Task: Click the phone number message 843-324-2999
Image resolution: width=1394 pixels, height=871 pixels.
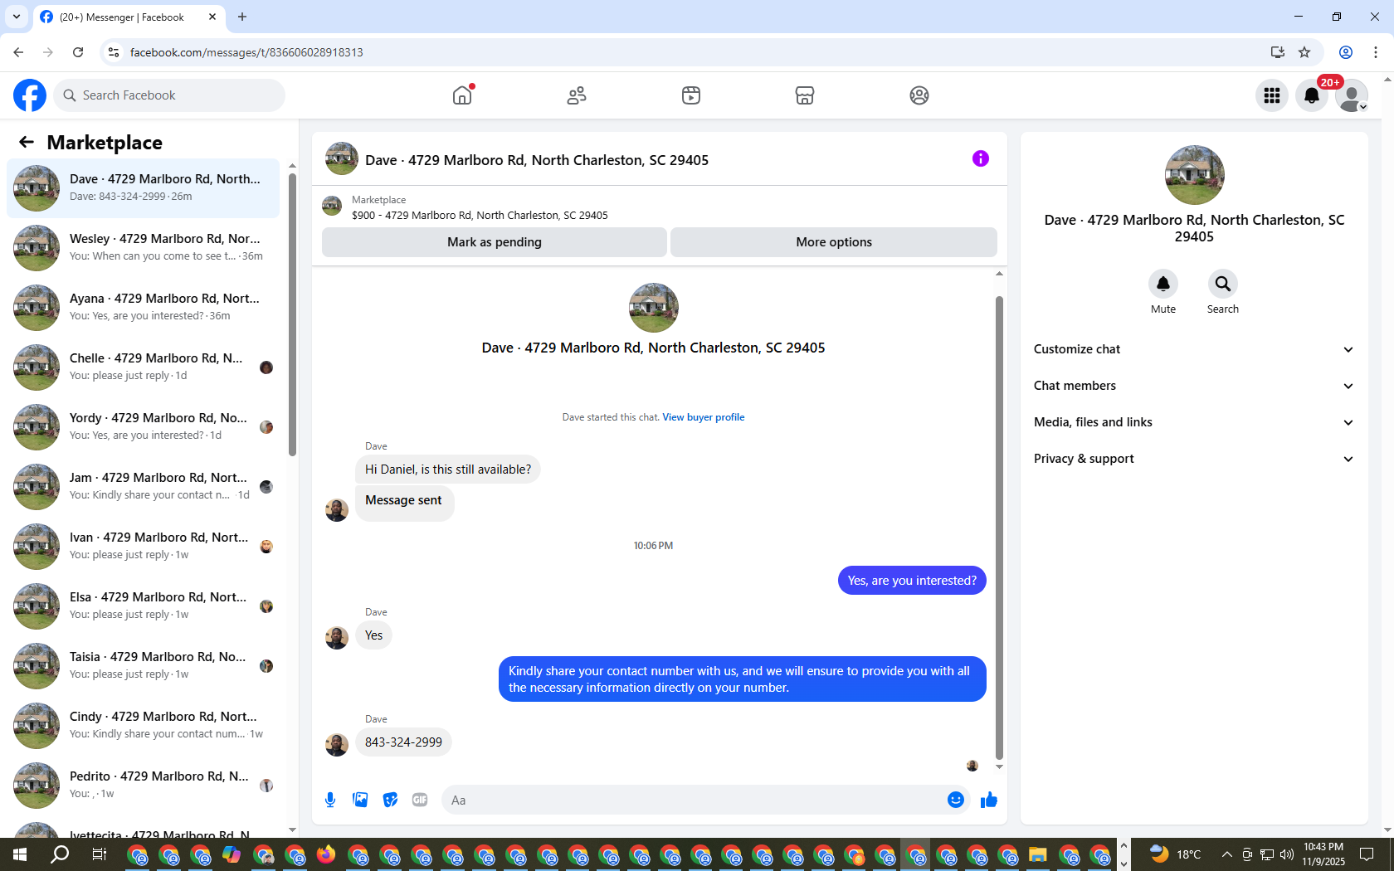Action: click(x=403, y=742)
